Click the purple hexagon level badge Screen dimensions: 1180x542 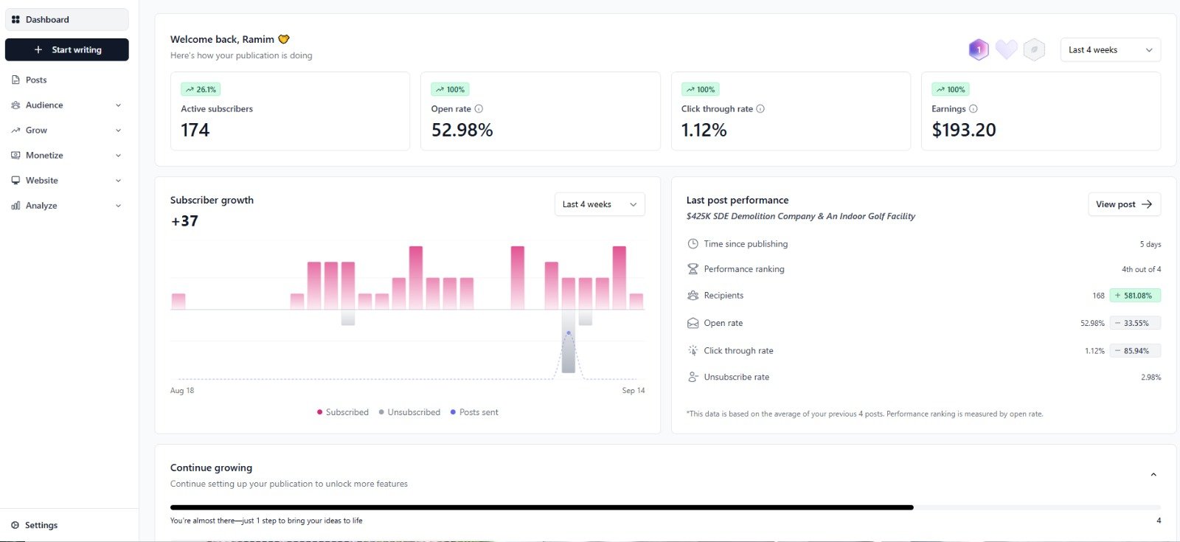(978, 50)
